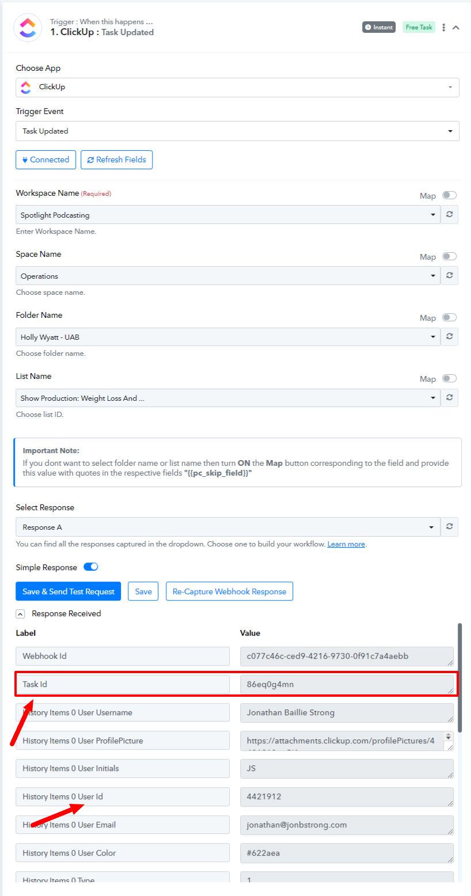471x896 pixels.
Task: Refresh the List Name field options
Action: [449, 398]
